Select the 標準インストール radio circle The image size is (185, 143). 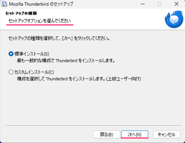[11, 54]
